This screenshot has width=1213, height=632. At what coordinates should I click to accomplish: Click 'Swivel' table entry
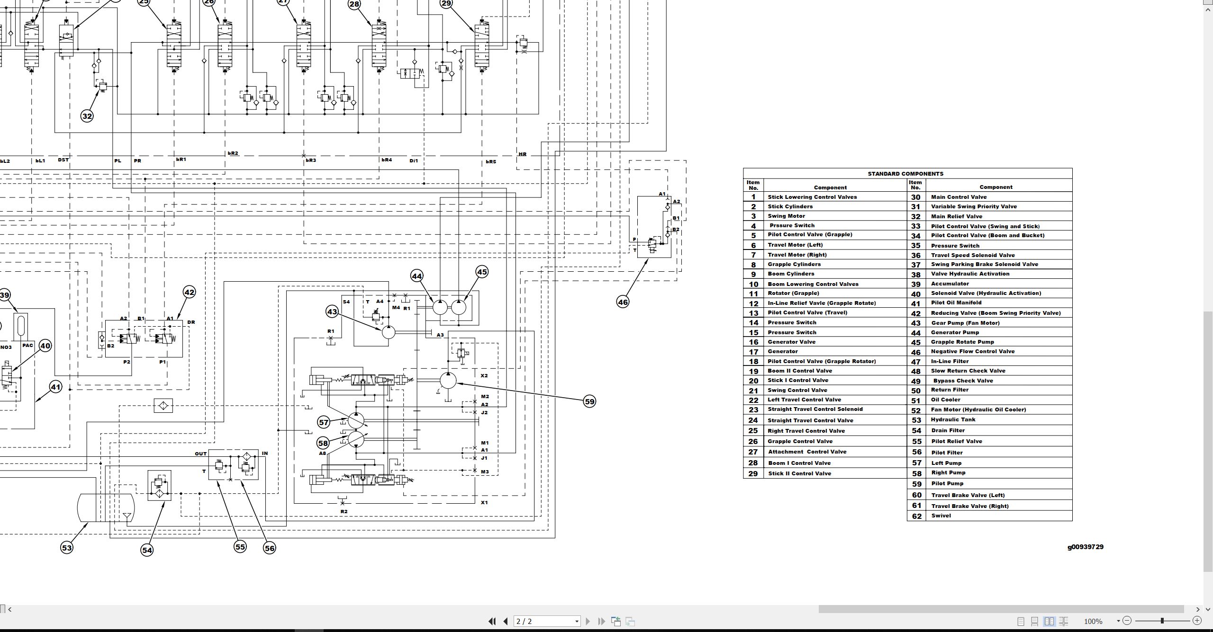pyautogui.click(x=941, y=516)
